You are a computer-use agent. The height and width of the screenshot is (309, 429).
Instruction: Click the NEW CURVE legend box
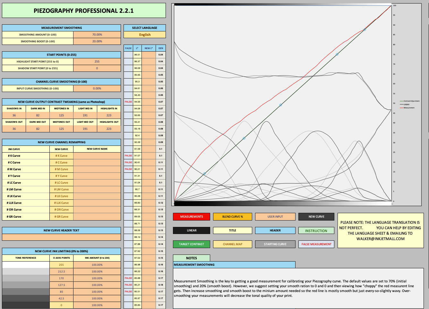316,217
